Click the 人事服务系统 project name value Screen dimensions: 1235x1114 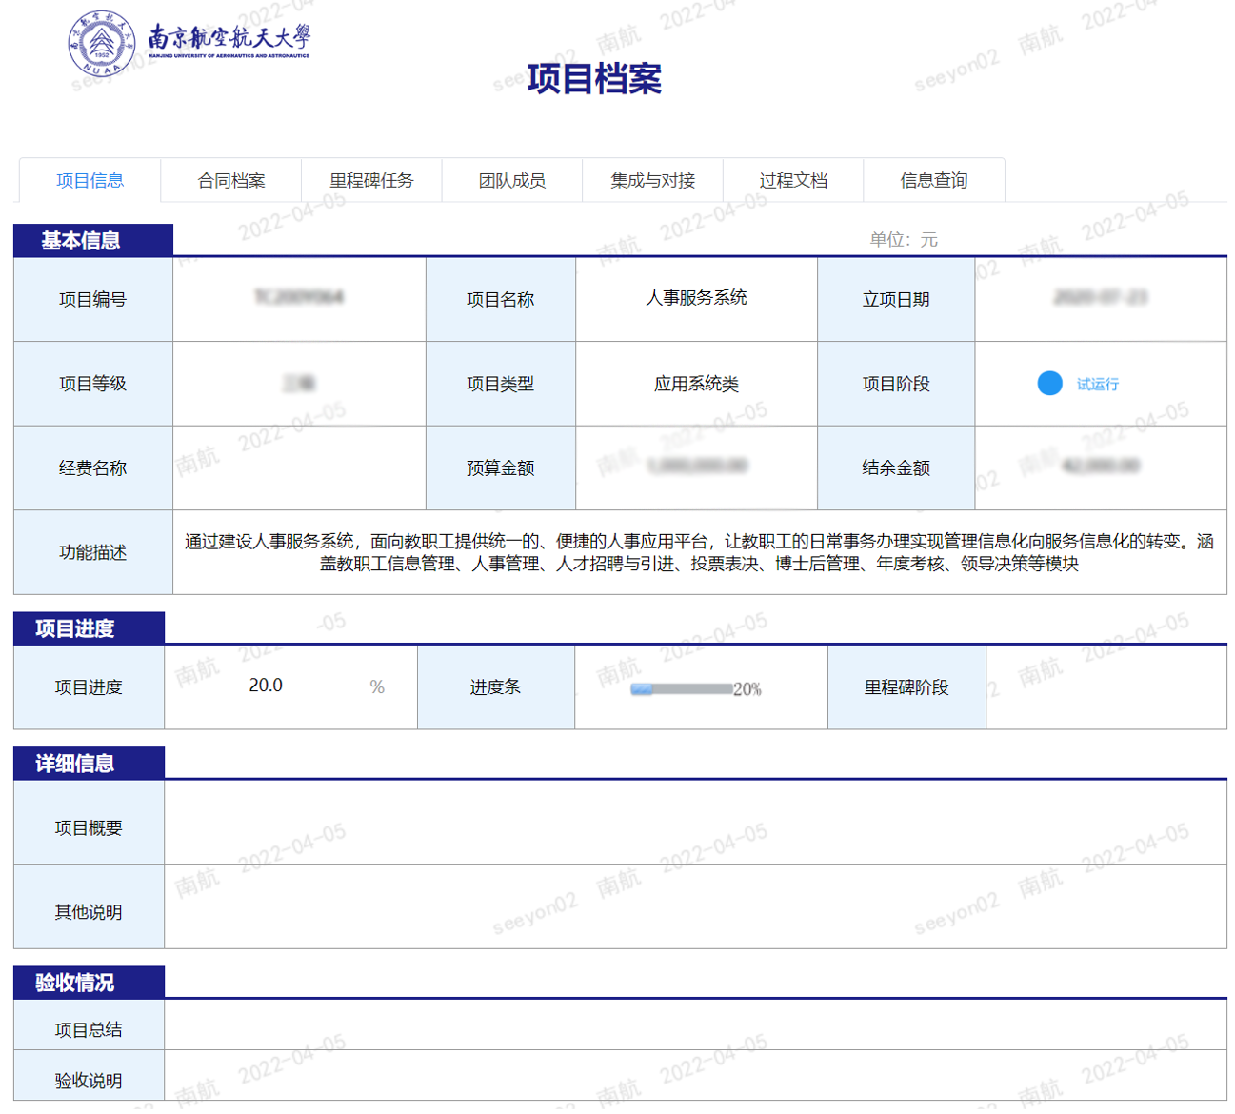tap(696, 298)
